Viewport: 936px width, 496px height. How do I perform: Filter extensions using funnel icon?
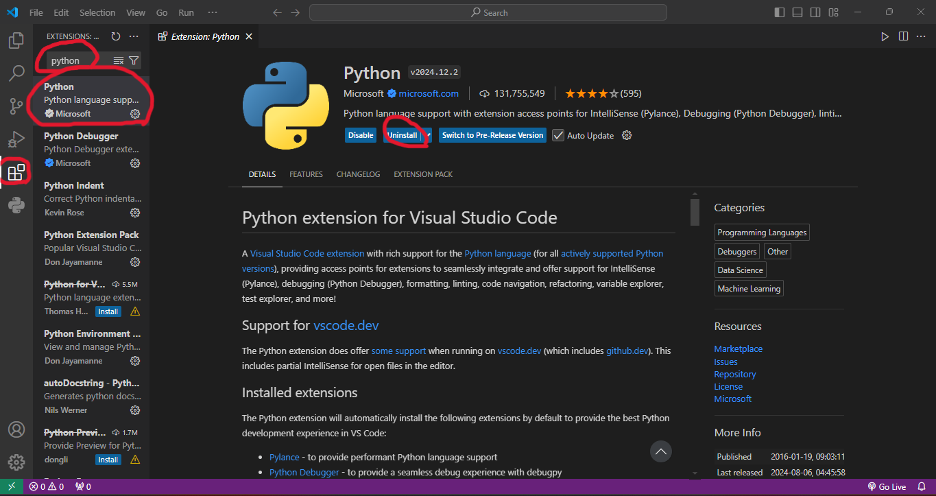[x=134, y=60]
